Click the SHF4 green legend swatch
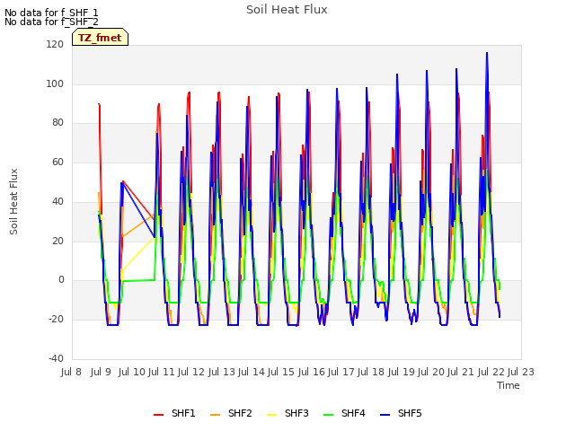The image size is (575, 431). pos(329,415)
